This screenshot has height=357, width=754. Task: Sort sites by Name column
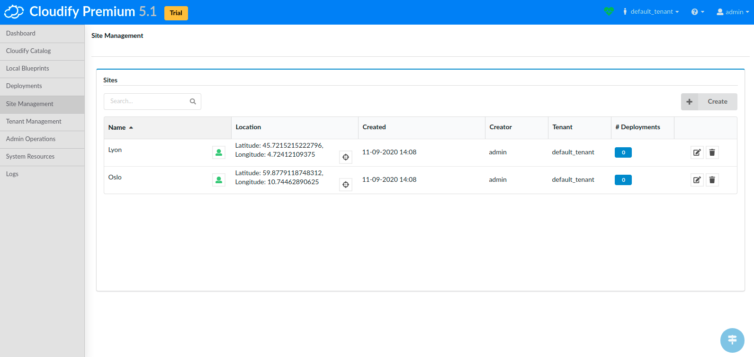coord(168,127)
